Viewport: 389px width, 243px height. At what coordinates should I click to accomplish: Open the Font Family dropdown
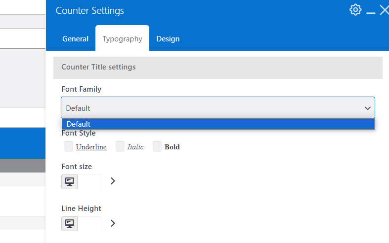[218, 108]
